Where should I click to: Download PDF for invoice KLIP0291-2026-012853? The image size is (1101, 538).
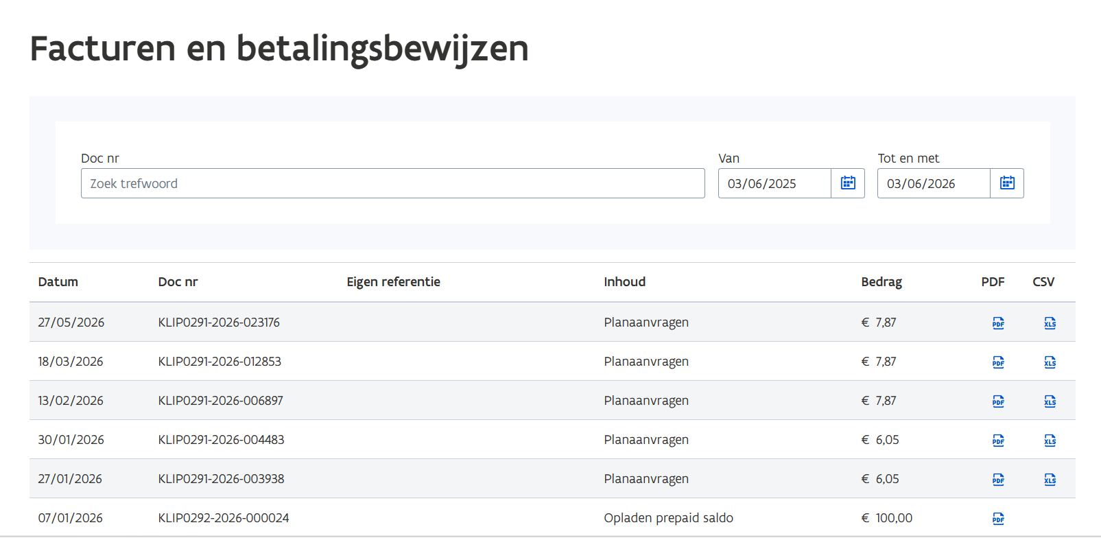[x=998, y=362]
